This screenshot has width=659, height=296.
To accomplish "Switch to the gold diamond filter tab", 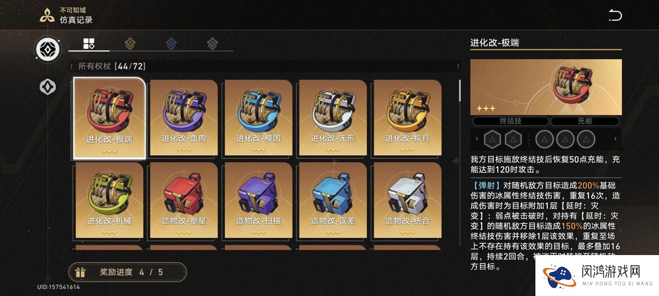I will [130, 43].
